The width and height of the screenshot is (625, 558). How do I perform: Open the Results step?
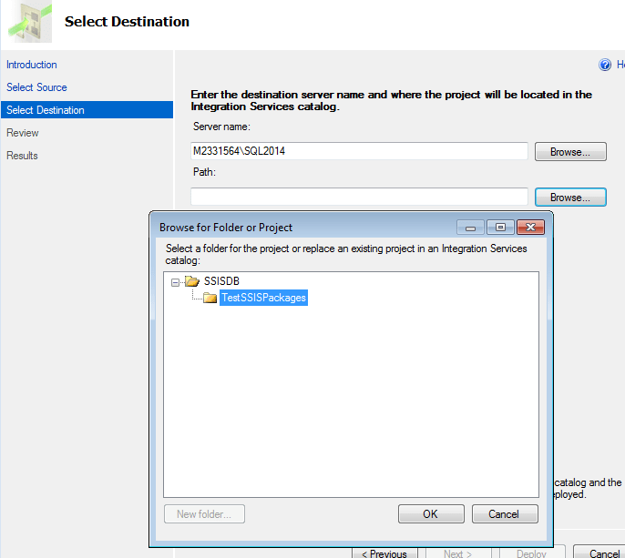tap(23, 156)
